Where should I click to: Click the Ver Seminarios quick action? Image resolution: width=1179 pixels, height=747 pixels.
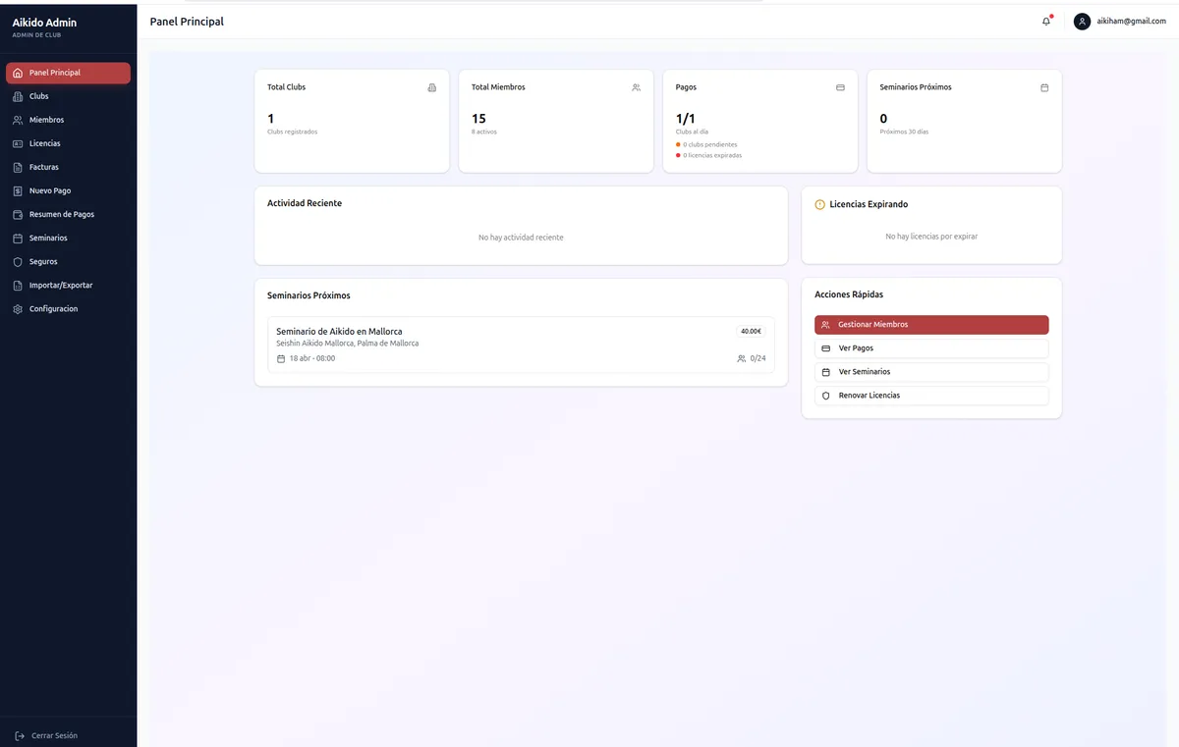coord(930,372)
